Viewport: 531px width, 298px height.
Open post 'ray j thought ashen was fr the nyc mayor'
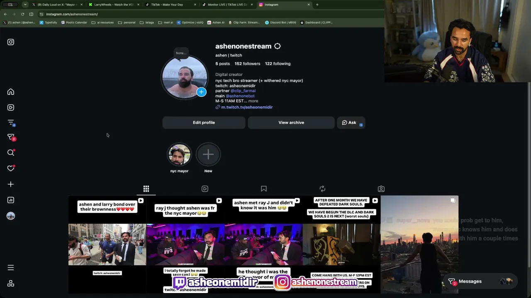point(185,244)
